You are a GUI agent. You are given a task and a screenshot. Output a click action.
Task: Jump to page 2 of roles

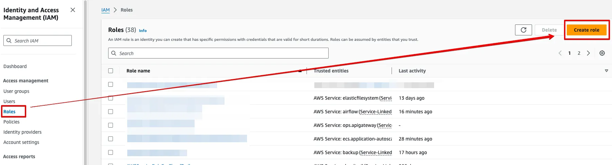pyautogui.click(x=579, y=53)
